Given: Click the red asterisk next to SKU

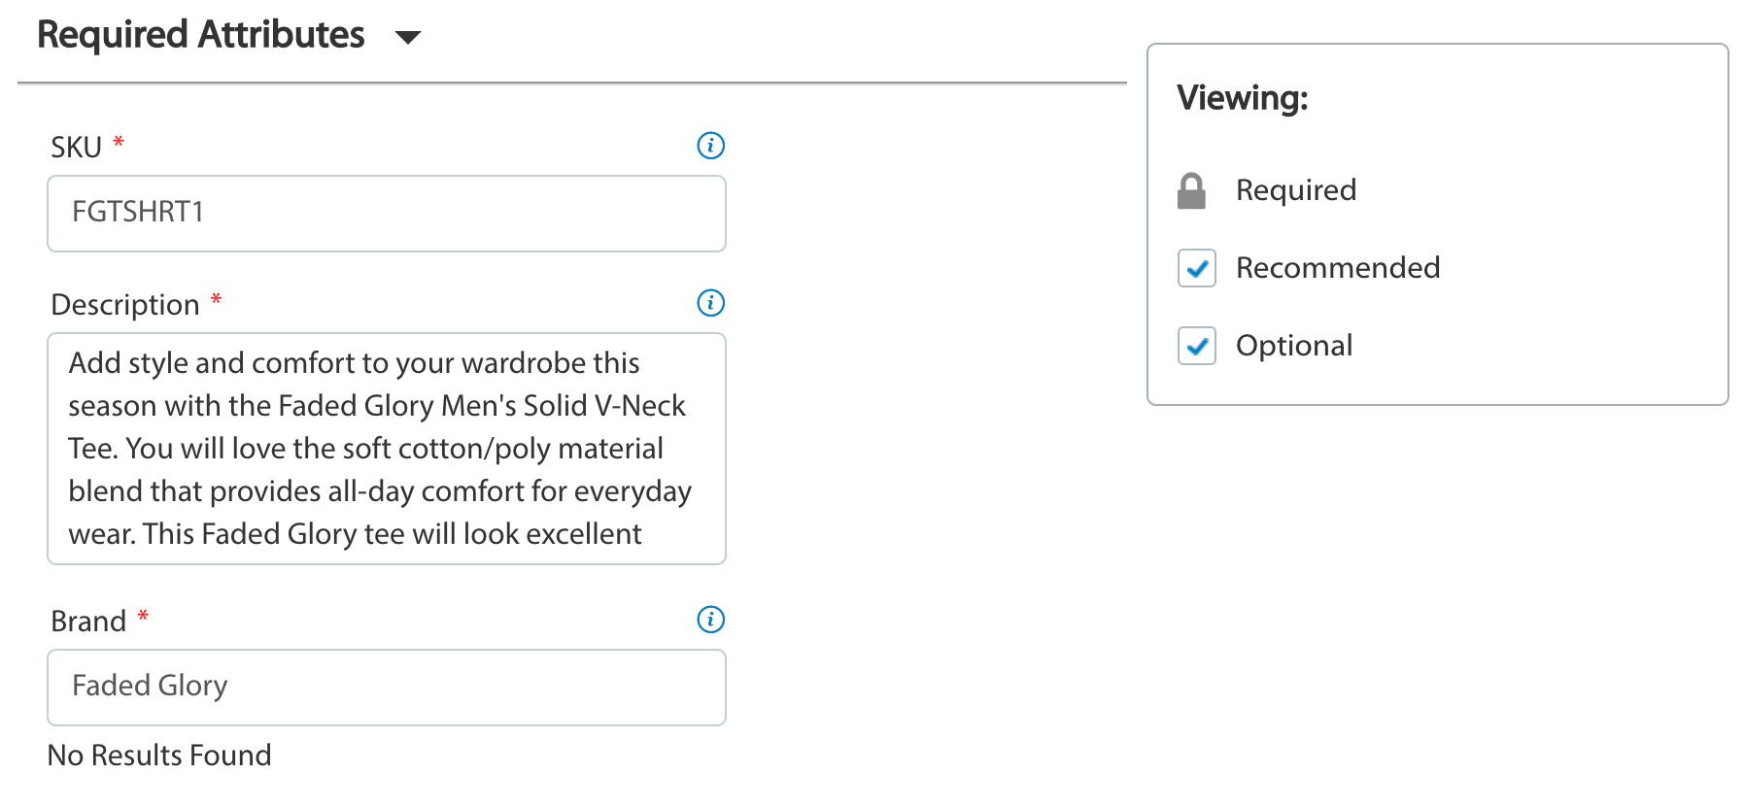Looking at the screenshot, I should [119, 142].
